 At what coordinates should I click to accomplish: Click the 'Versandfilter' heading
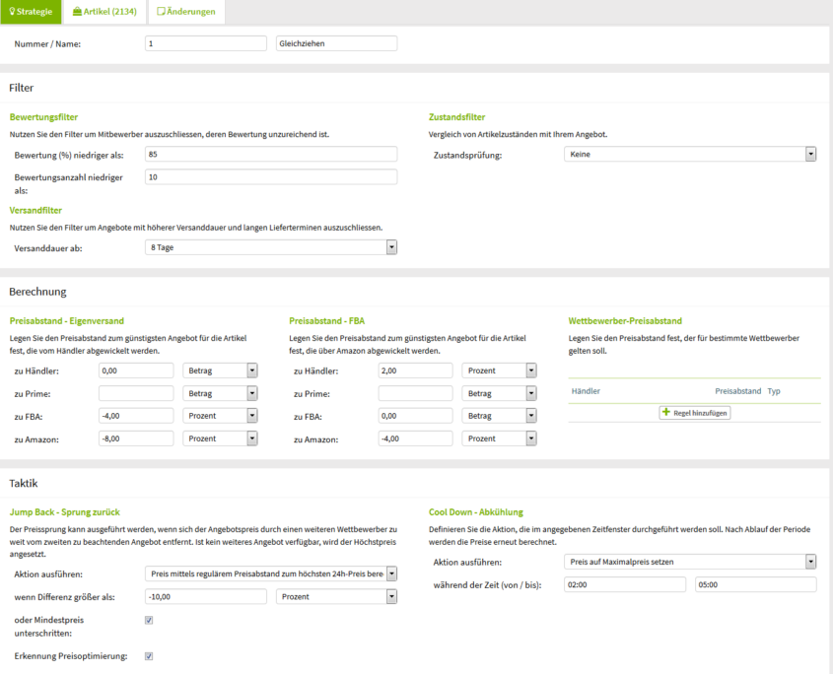click(x=35, y=210)
